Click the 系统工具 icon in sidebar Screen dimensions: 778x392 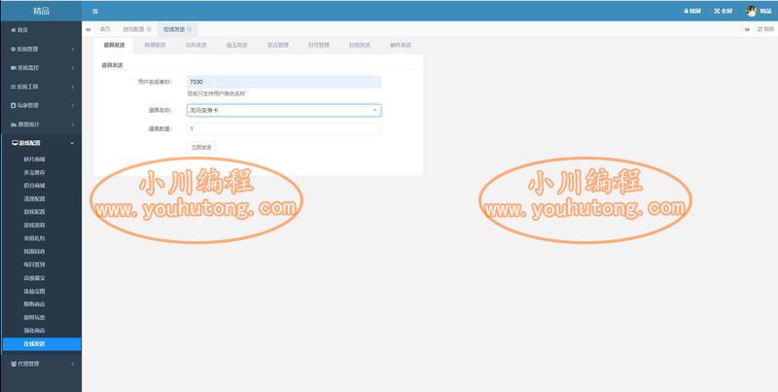14,87
